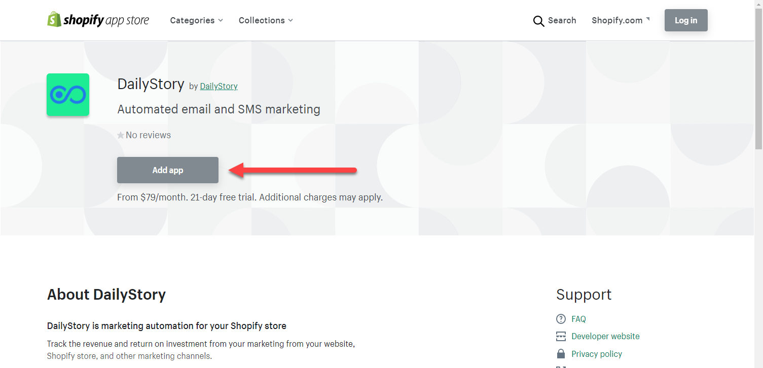
Task: Click the "Automated email and SMS marketing" tagline
Action: pos(219,109)
